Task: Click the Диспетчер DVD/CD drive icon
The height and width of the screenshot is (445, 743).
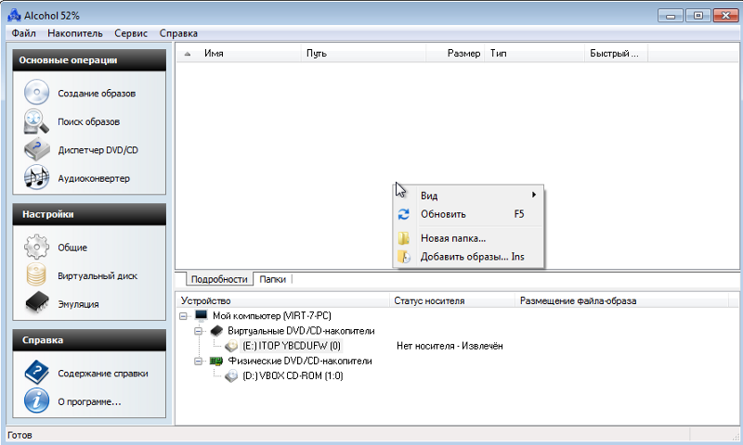Action: [x=36, y=149]
